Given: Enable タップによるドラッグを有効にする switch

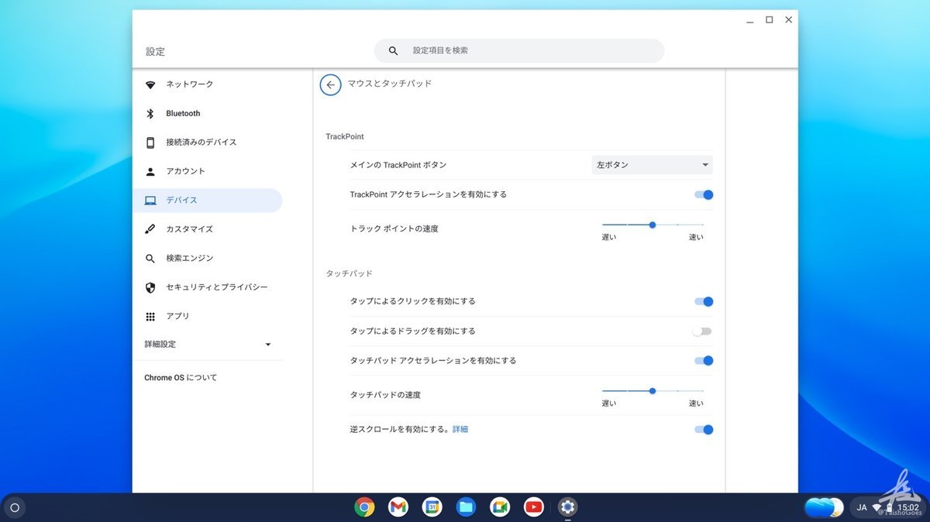Looking at the screenshot, I should click(702, 331).
